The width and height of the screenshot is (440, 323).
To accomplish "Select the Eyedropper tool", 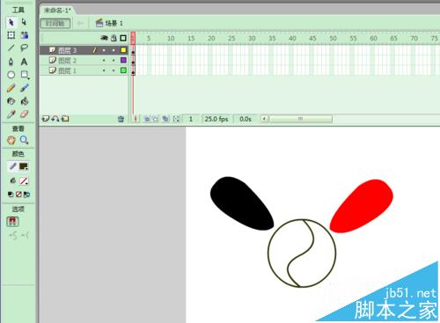I will coord(11,114).
